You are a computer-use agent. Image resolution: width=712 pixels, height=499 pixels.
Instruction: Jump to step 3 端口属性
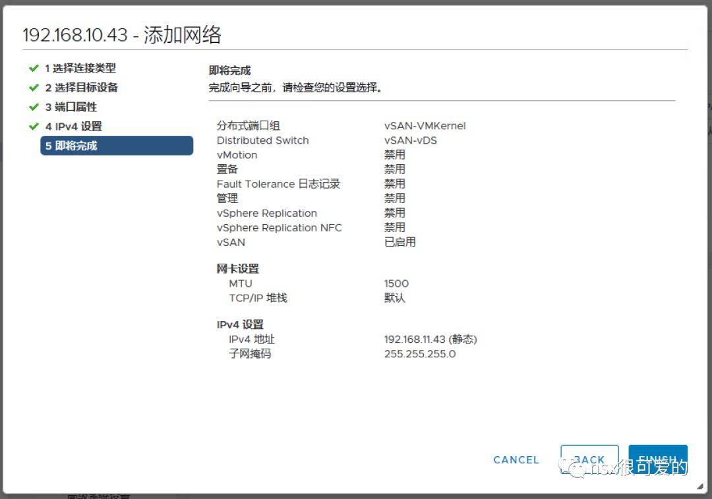pos(71,107)
